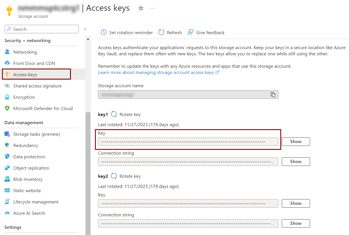
Task: Open Networking menu item
Action: [25, 52]
